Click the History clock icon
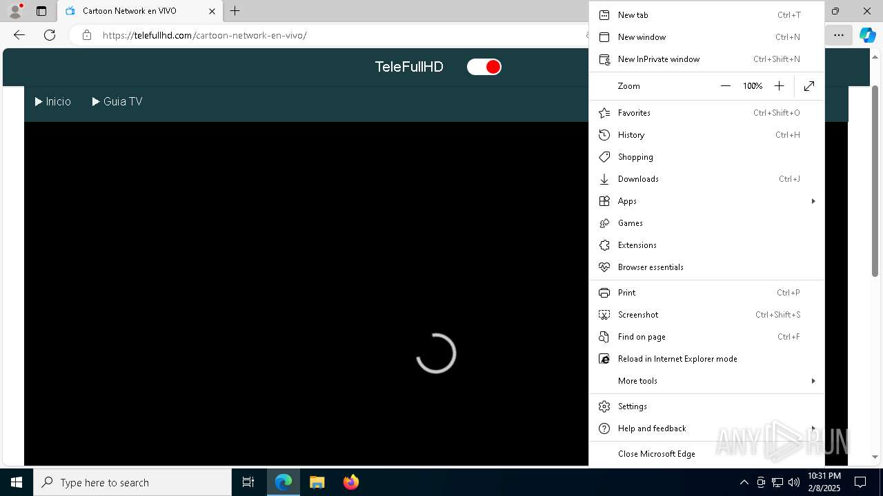The width and height of the screenshot is (883, 496). coord(604,135)
